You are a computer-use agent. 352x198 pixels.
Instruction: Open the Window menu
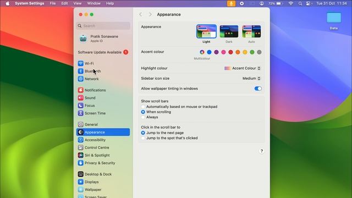click(x=94, y=3)
